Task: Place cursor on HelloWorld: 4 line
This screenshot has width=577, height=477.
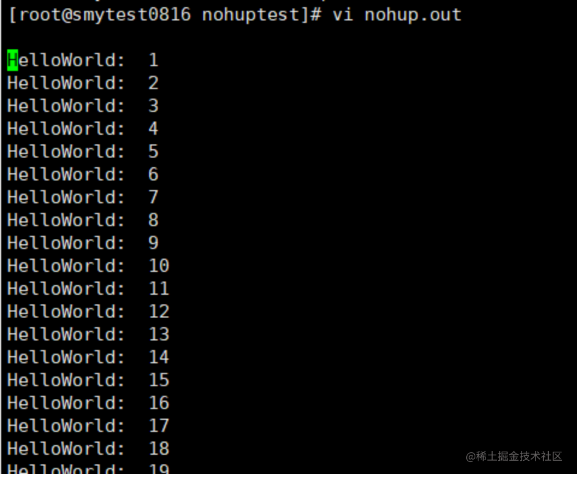Action: (x=83, y=129)
